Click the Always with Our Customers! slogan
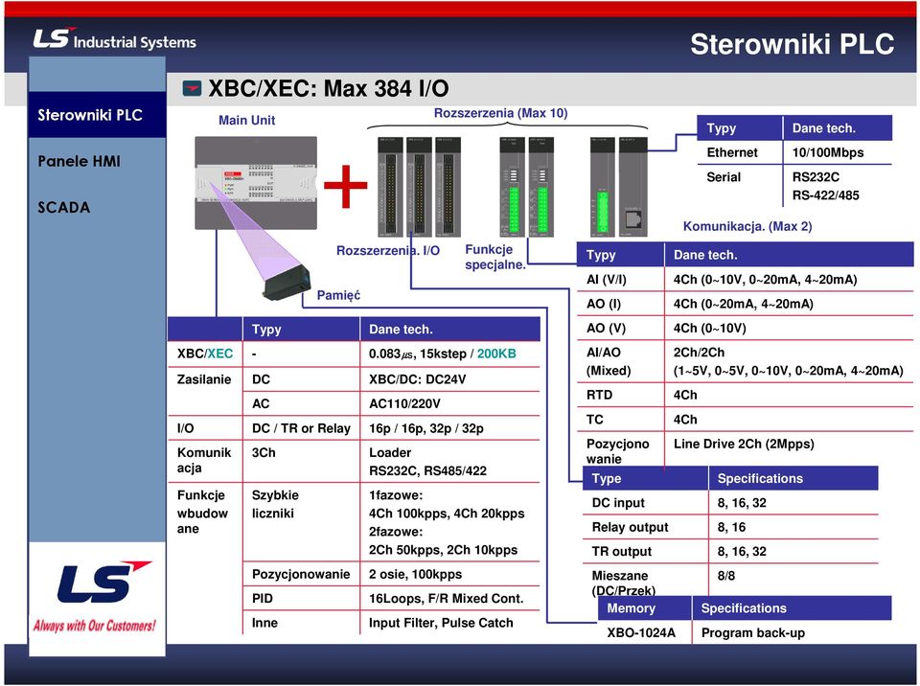Image resolution: width=920 pixels, height=686 pixels. coord(95,626)
